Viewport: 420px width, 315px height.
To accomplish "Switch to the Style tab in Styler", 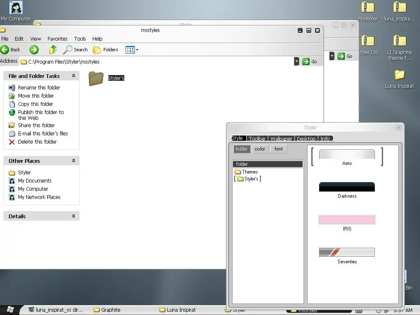I will 238,138.
